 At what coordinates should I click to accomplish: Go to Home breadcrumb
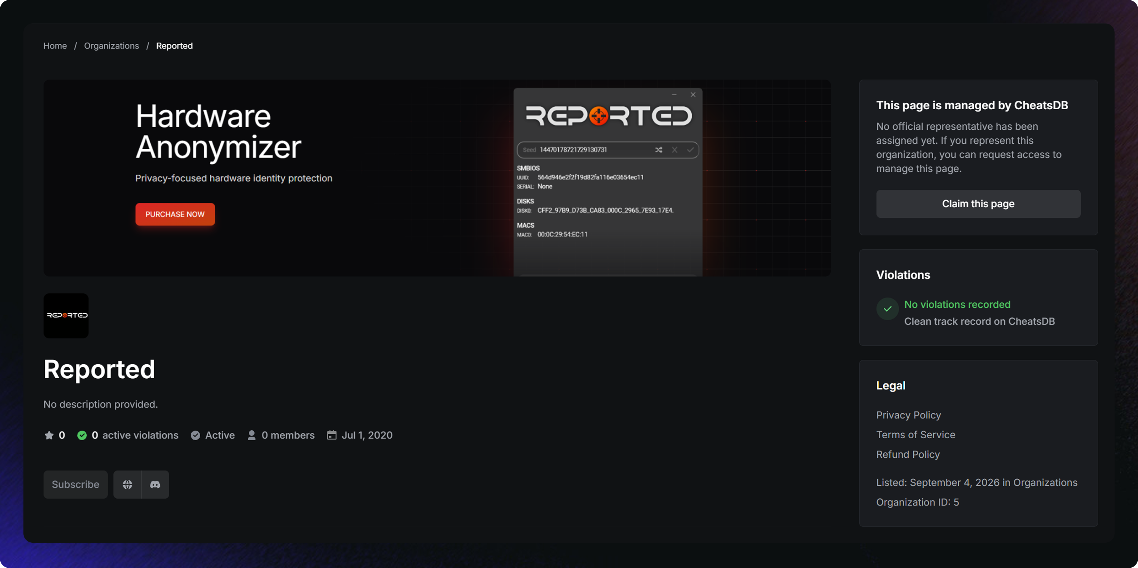tap(55, 46)
